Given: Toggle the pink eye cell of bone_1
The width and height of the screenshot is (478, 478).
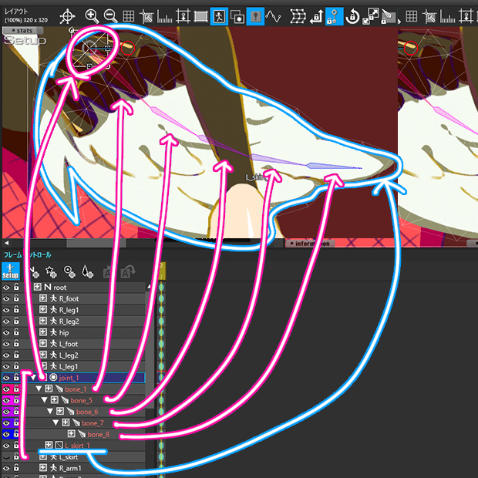Looking at the screenshot, I should click(x=6, y=389).
